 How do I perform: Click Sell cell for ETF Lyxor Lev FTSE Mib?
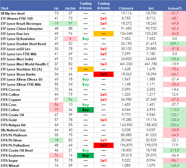tap(103, 54)
